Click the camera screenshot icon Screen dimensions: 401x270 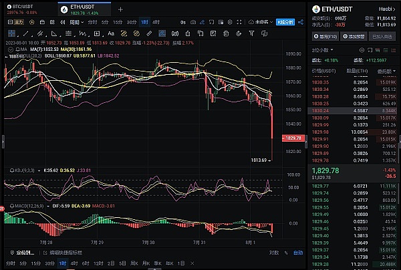(x=193, y=22)
